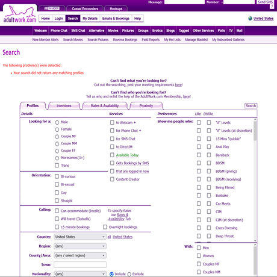The width and height of the screenshot is (277, 277).
Task: Open the County/Area dropdown
Action: pos(80,255)
